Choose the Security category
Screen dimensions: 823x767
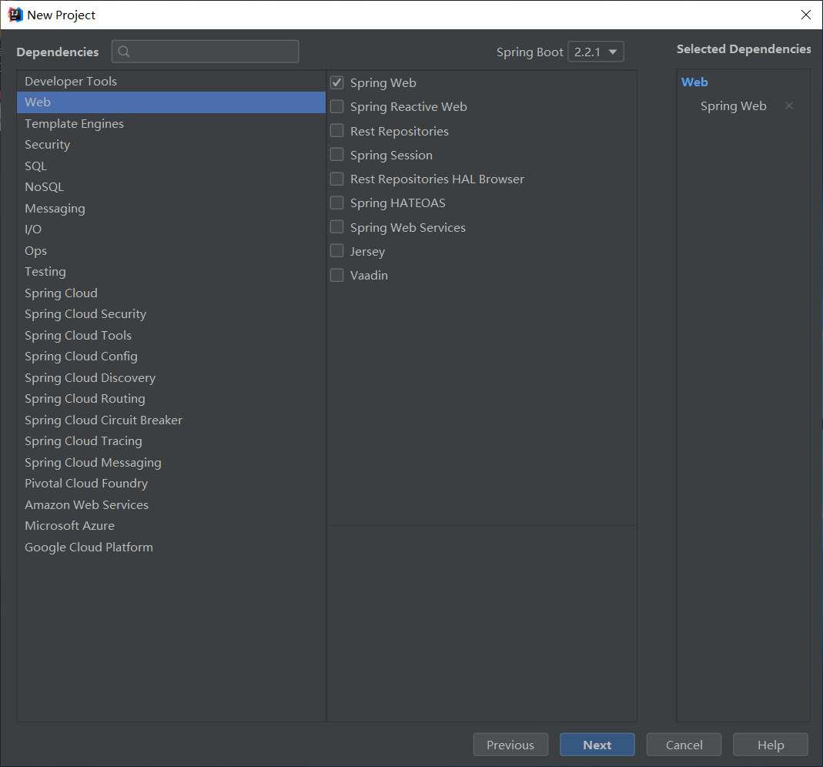[x=171, y=144]
